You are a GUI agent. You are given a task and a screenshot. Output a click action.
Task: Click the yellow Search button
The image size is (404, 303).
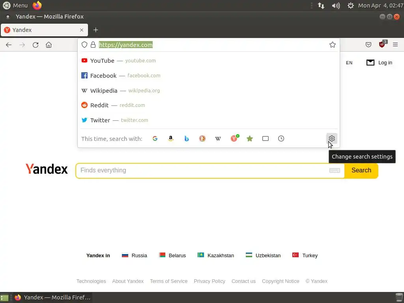tap(361, 170)
